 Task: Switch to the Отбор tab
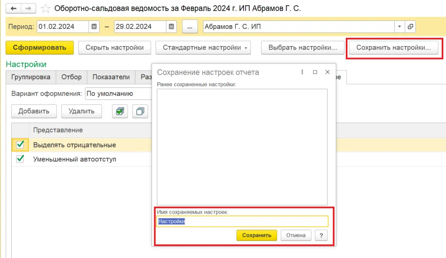point(71,77)
